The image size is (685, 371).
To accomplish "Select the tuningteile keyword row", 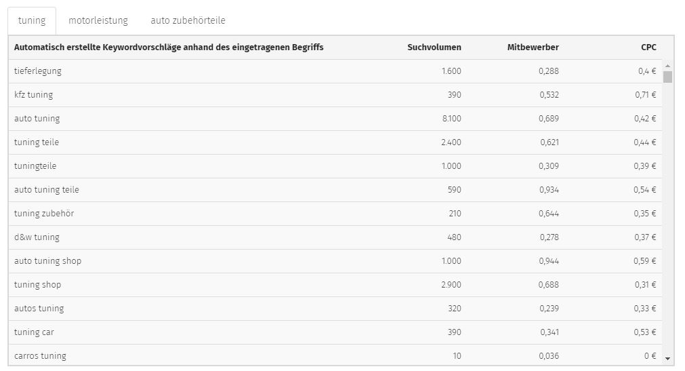I will [x=335, y=165].
